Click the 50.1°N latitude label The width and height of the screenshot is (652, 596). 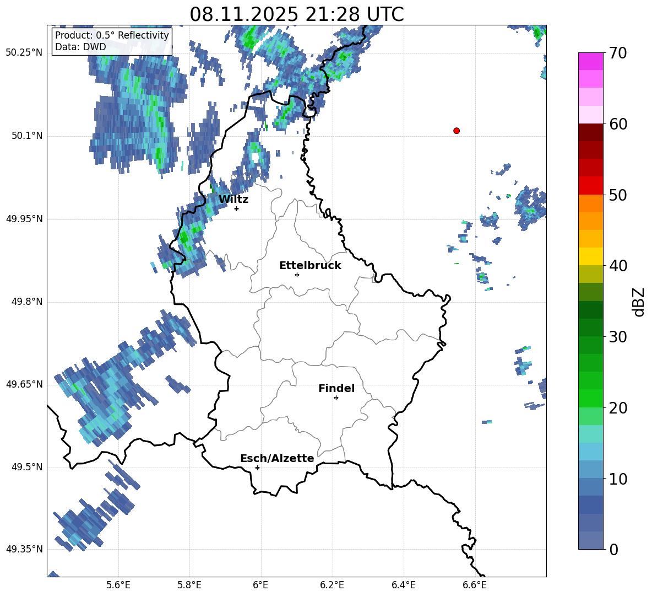pyautogui.click(x=27, y=136)
